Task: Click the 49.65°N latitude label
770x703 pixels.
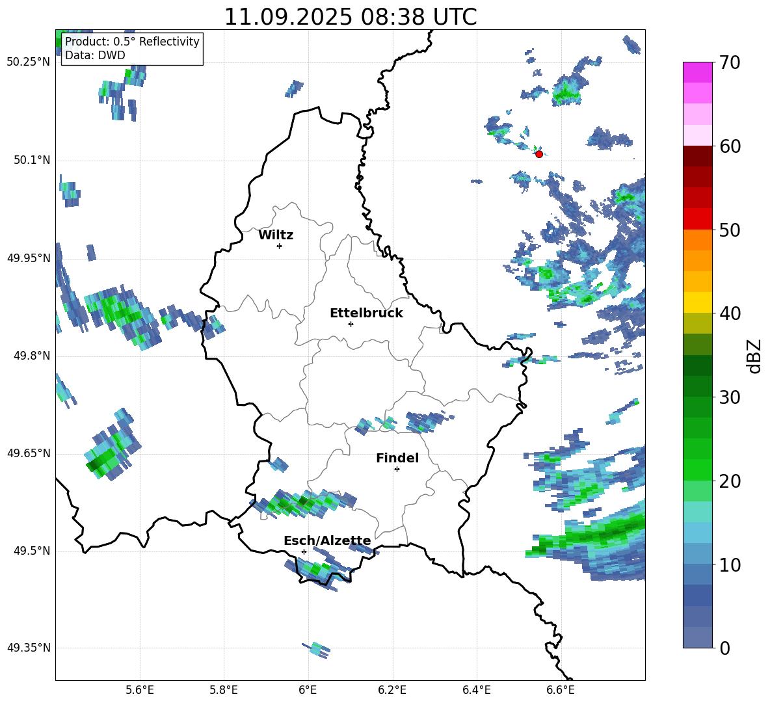Action: click(29, 453)
